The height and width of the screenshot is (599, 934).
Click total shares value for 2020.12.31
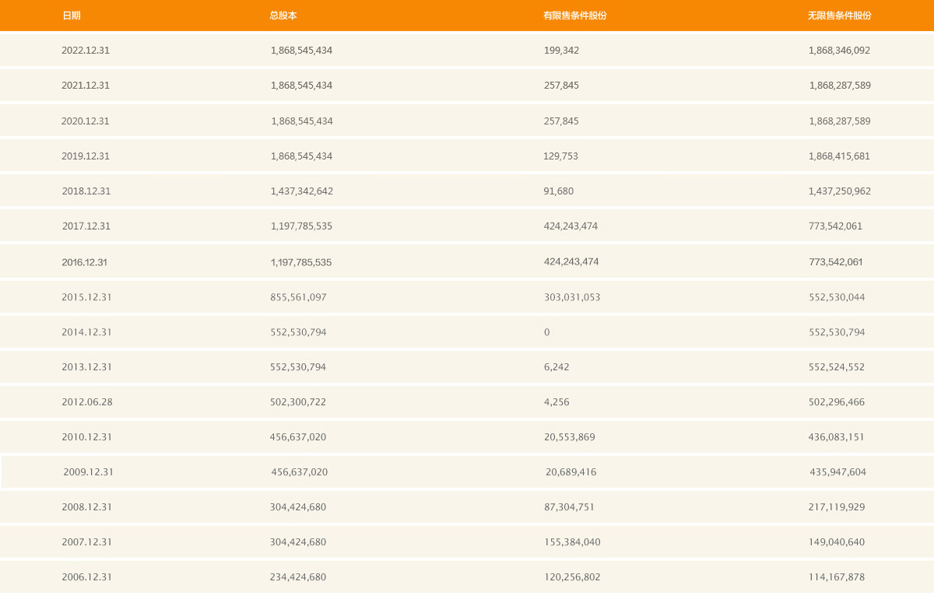tap(302, 121)
